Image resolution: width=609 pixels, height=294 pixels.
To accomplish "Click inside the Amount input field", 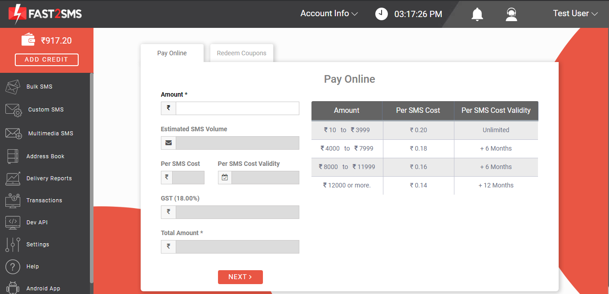I will click(x=237, y=108).
